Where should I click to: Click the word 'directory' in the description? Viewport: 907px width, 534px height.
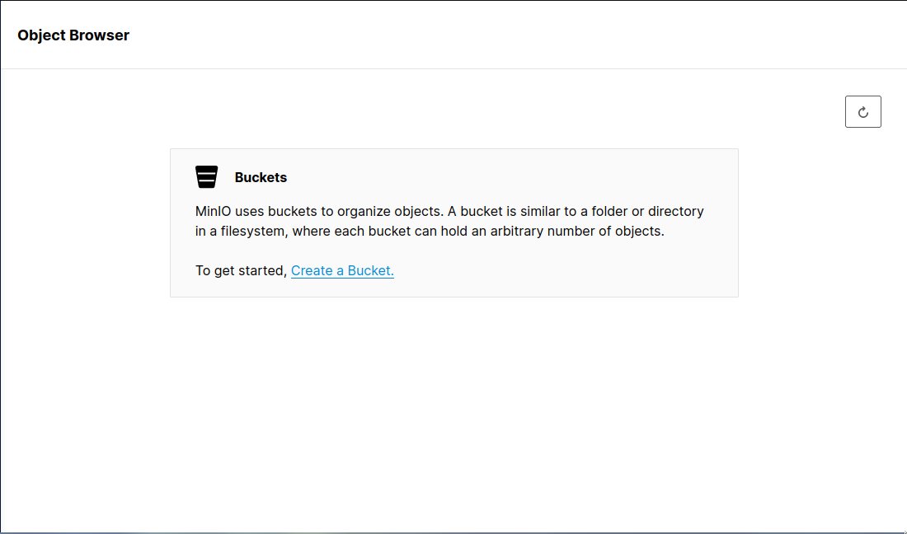(676, 211)
